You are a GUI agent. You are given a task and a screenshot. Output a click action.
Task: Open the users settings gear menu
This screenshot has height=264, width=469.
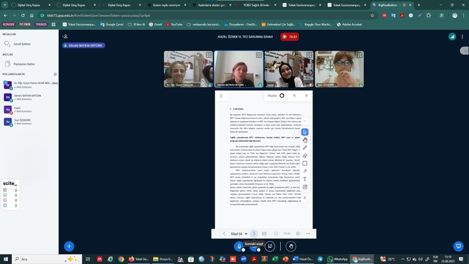(x=55, y=74)
